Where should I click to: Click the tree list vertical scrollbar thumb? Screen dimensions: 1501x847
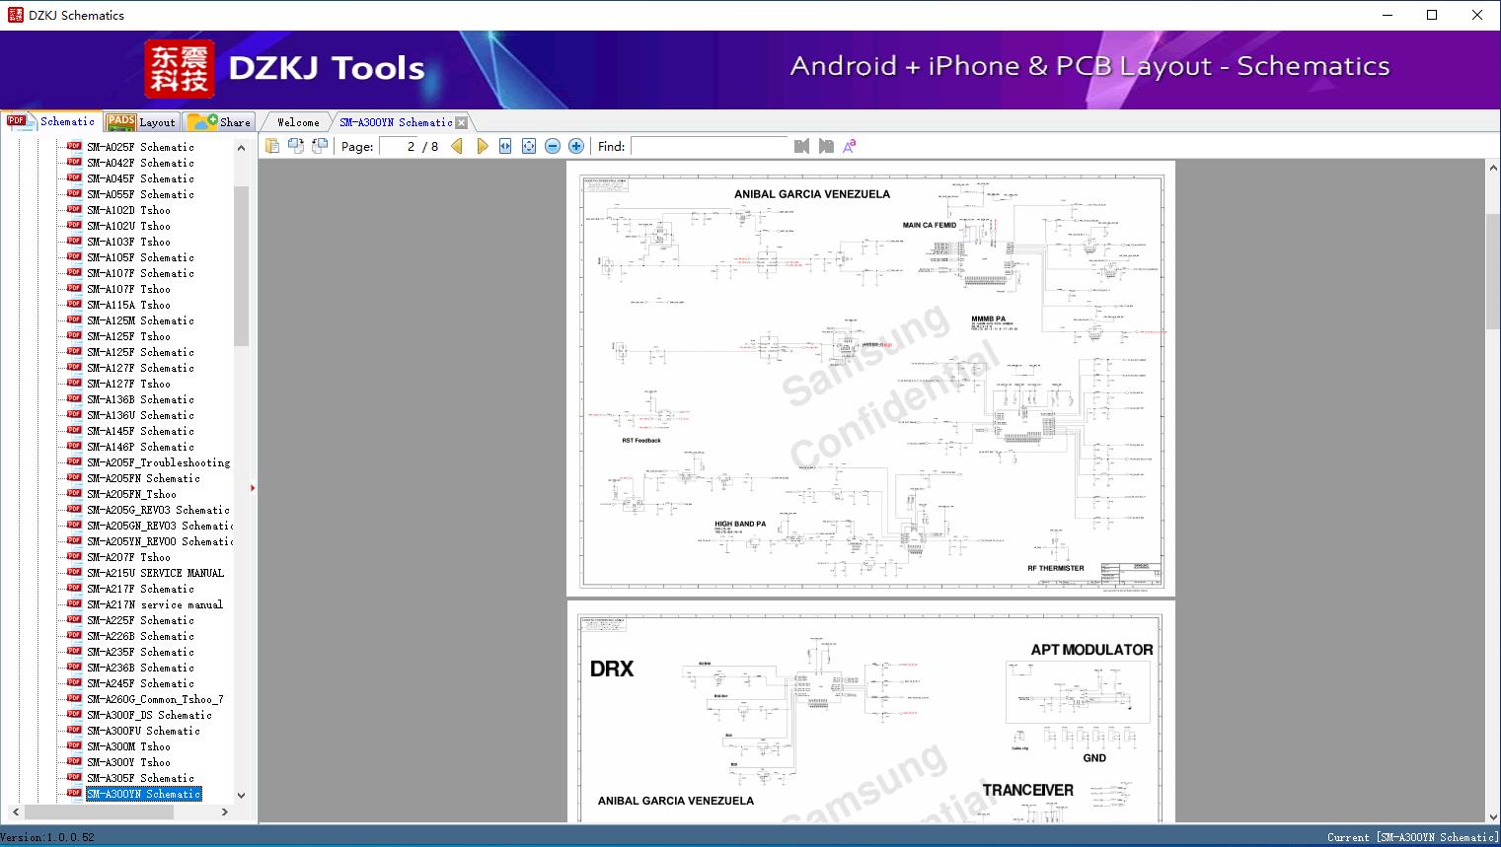click(x=241, y=266)
